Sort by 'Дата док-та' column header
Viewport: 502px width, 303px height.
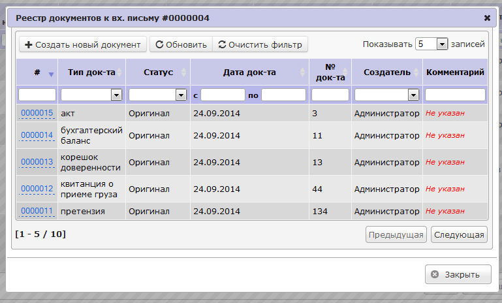click(x=249, y=72)
